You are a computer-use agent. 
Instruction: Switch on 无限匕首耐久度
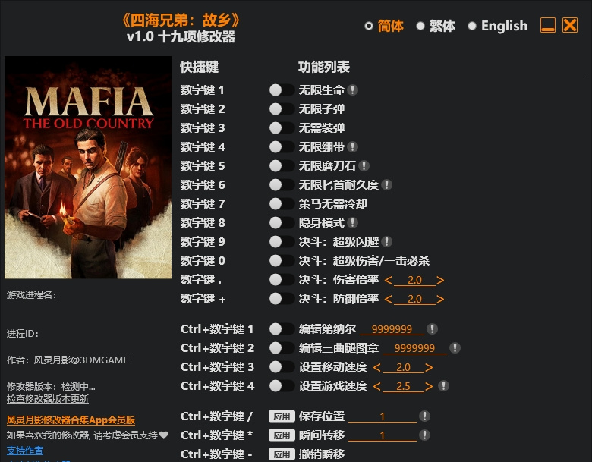(282, 184)
